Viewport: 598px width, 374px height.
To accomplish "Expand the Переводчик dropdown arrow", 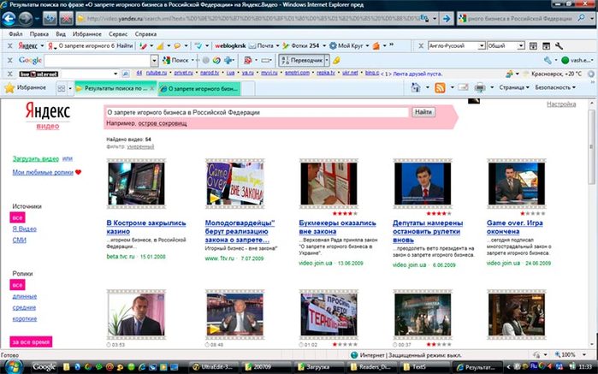I will click(327, 60).
